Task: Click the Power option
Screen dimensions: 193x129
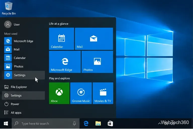Action: [x=23, y=104]
